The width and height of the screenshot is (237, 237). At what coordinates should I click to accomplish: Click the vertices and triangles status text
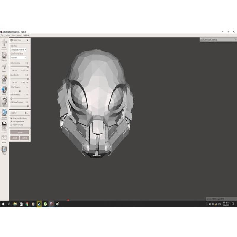coord(215,199)
